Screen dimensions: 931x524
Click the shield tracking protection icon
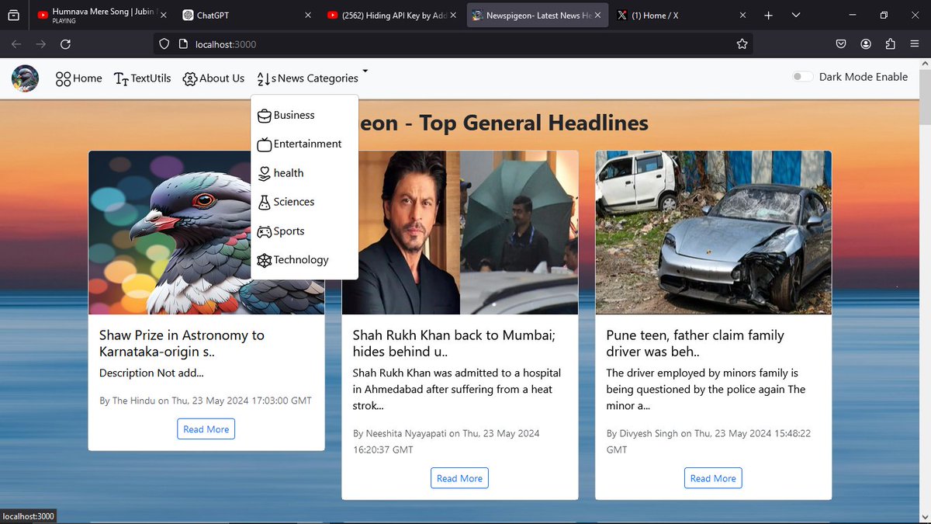(164, 44)
